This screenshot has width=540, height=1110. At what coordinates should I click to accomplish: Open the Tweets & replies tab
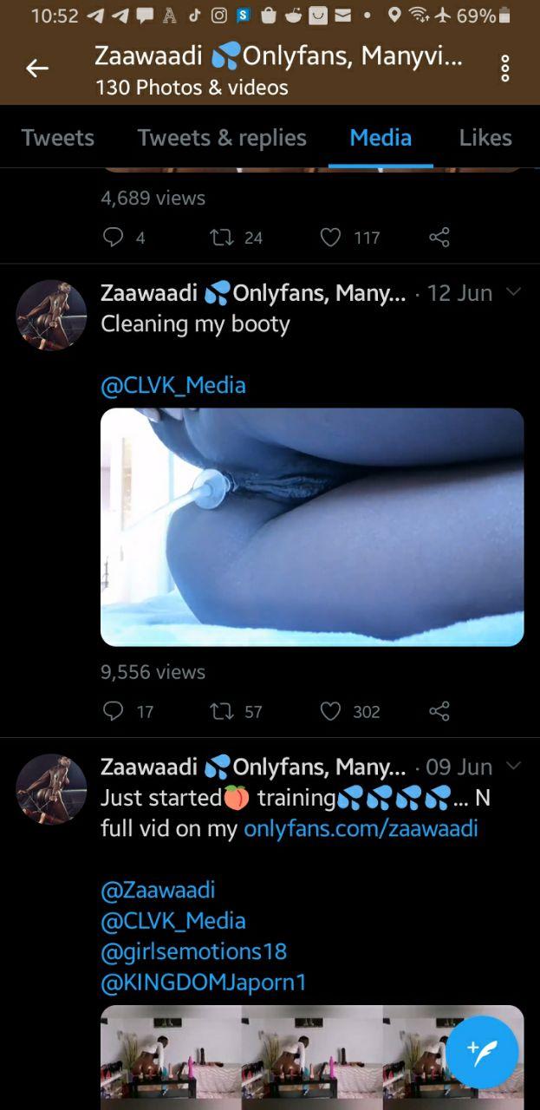(x=222, y=138)
